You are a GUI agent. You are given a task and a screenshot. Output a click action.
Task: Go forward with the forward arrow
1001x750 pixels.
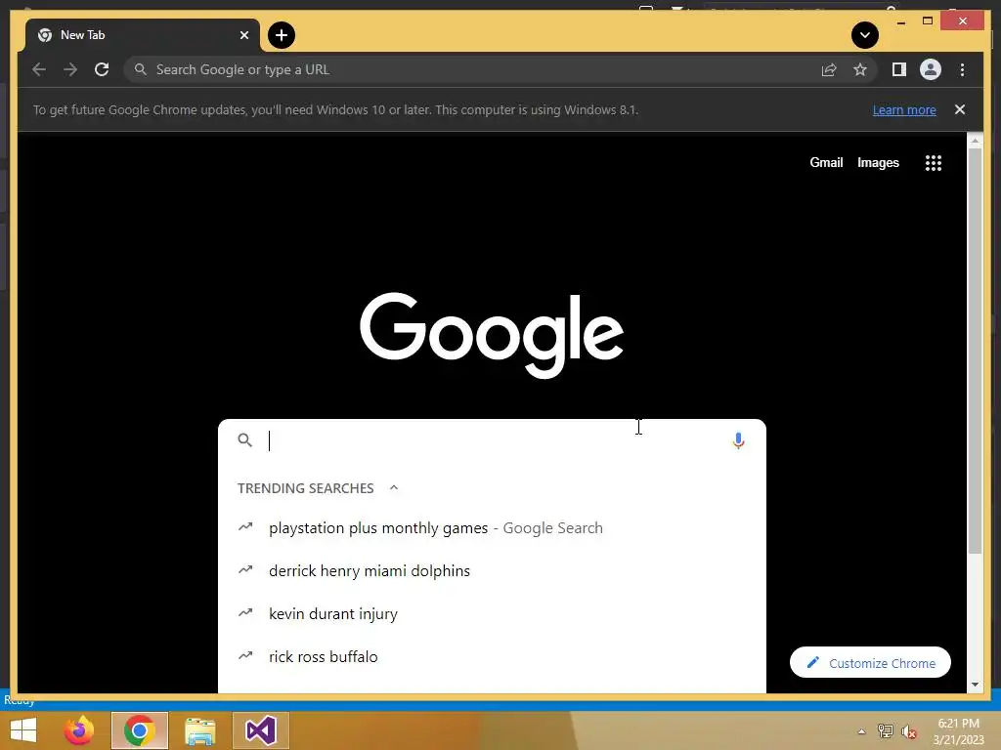click(x=70, y=69)
